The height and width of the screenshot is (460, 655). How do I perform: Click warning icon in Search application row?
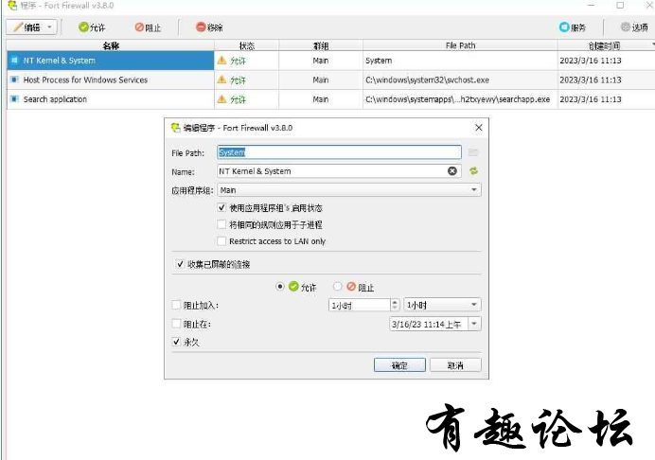(x=221, y=99)
